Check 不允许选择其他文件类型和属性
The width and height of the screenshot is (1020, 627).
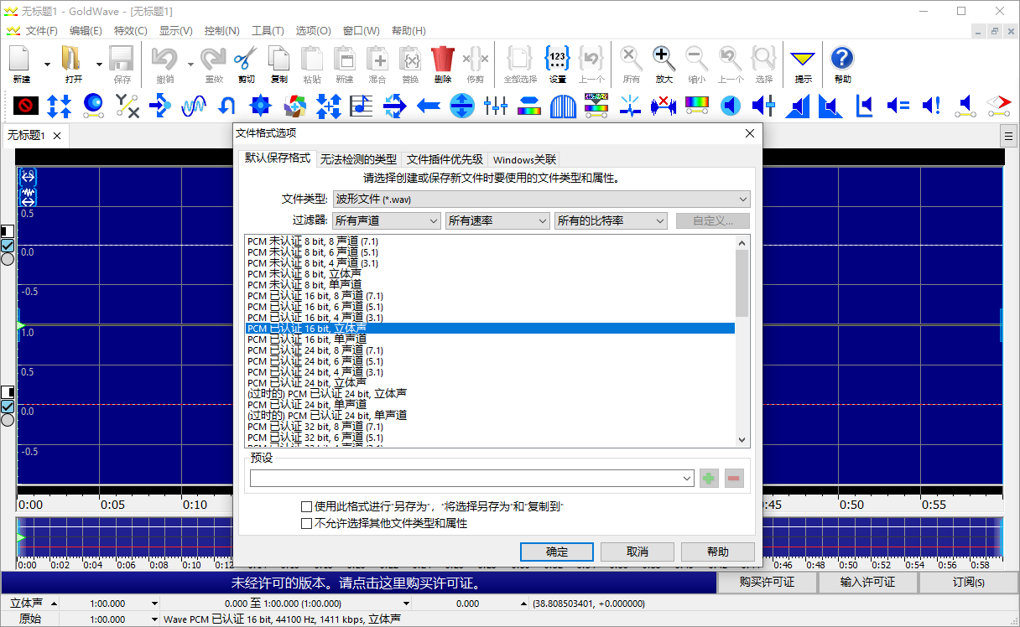point(307,523)
